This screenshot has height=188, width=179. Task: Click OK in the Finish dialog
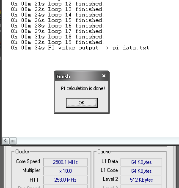tap(82, 103)
